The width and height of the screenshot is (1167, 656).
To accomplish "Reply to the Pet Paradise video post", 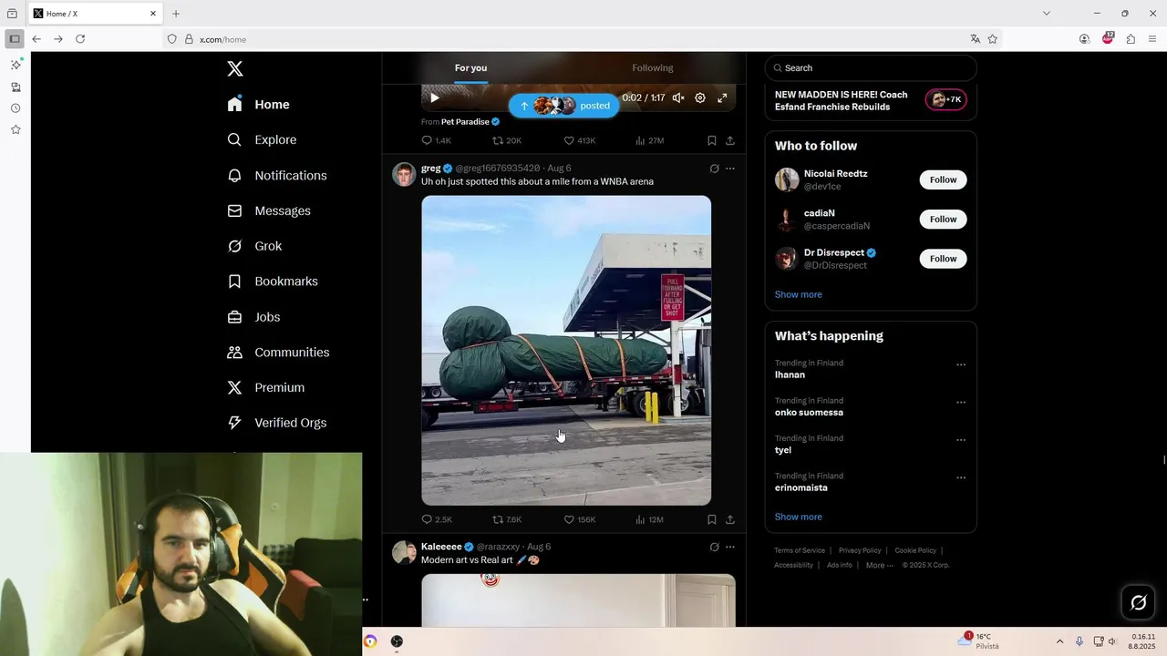I will pos(436,141).
